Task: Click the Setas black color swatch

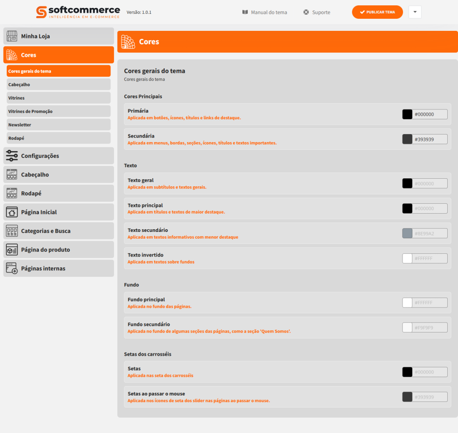Action: (407, 372)
